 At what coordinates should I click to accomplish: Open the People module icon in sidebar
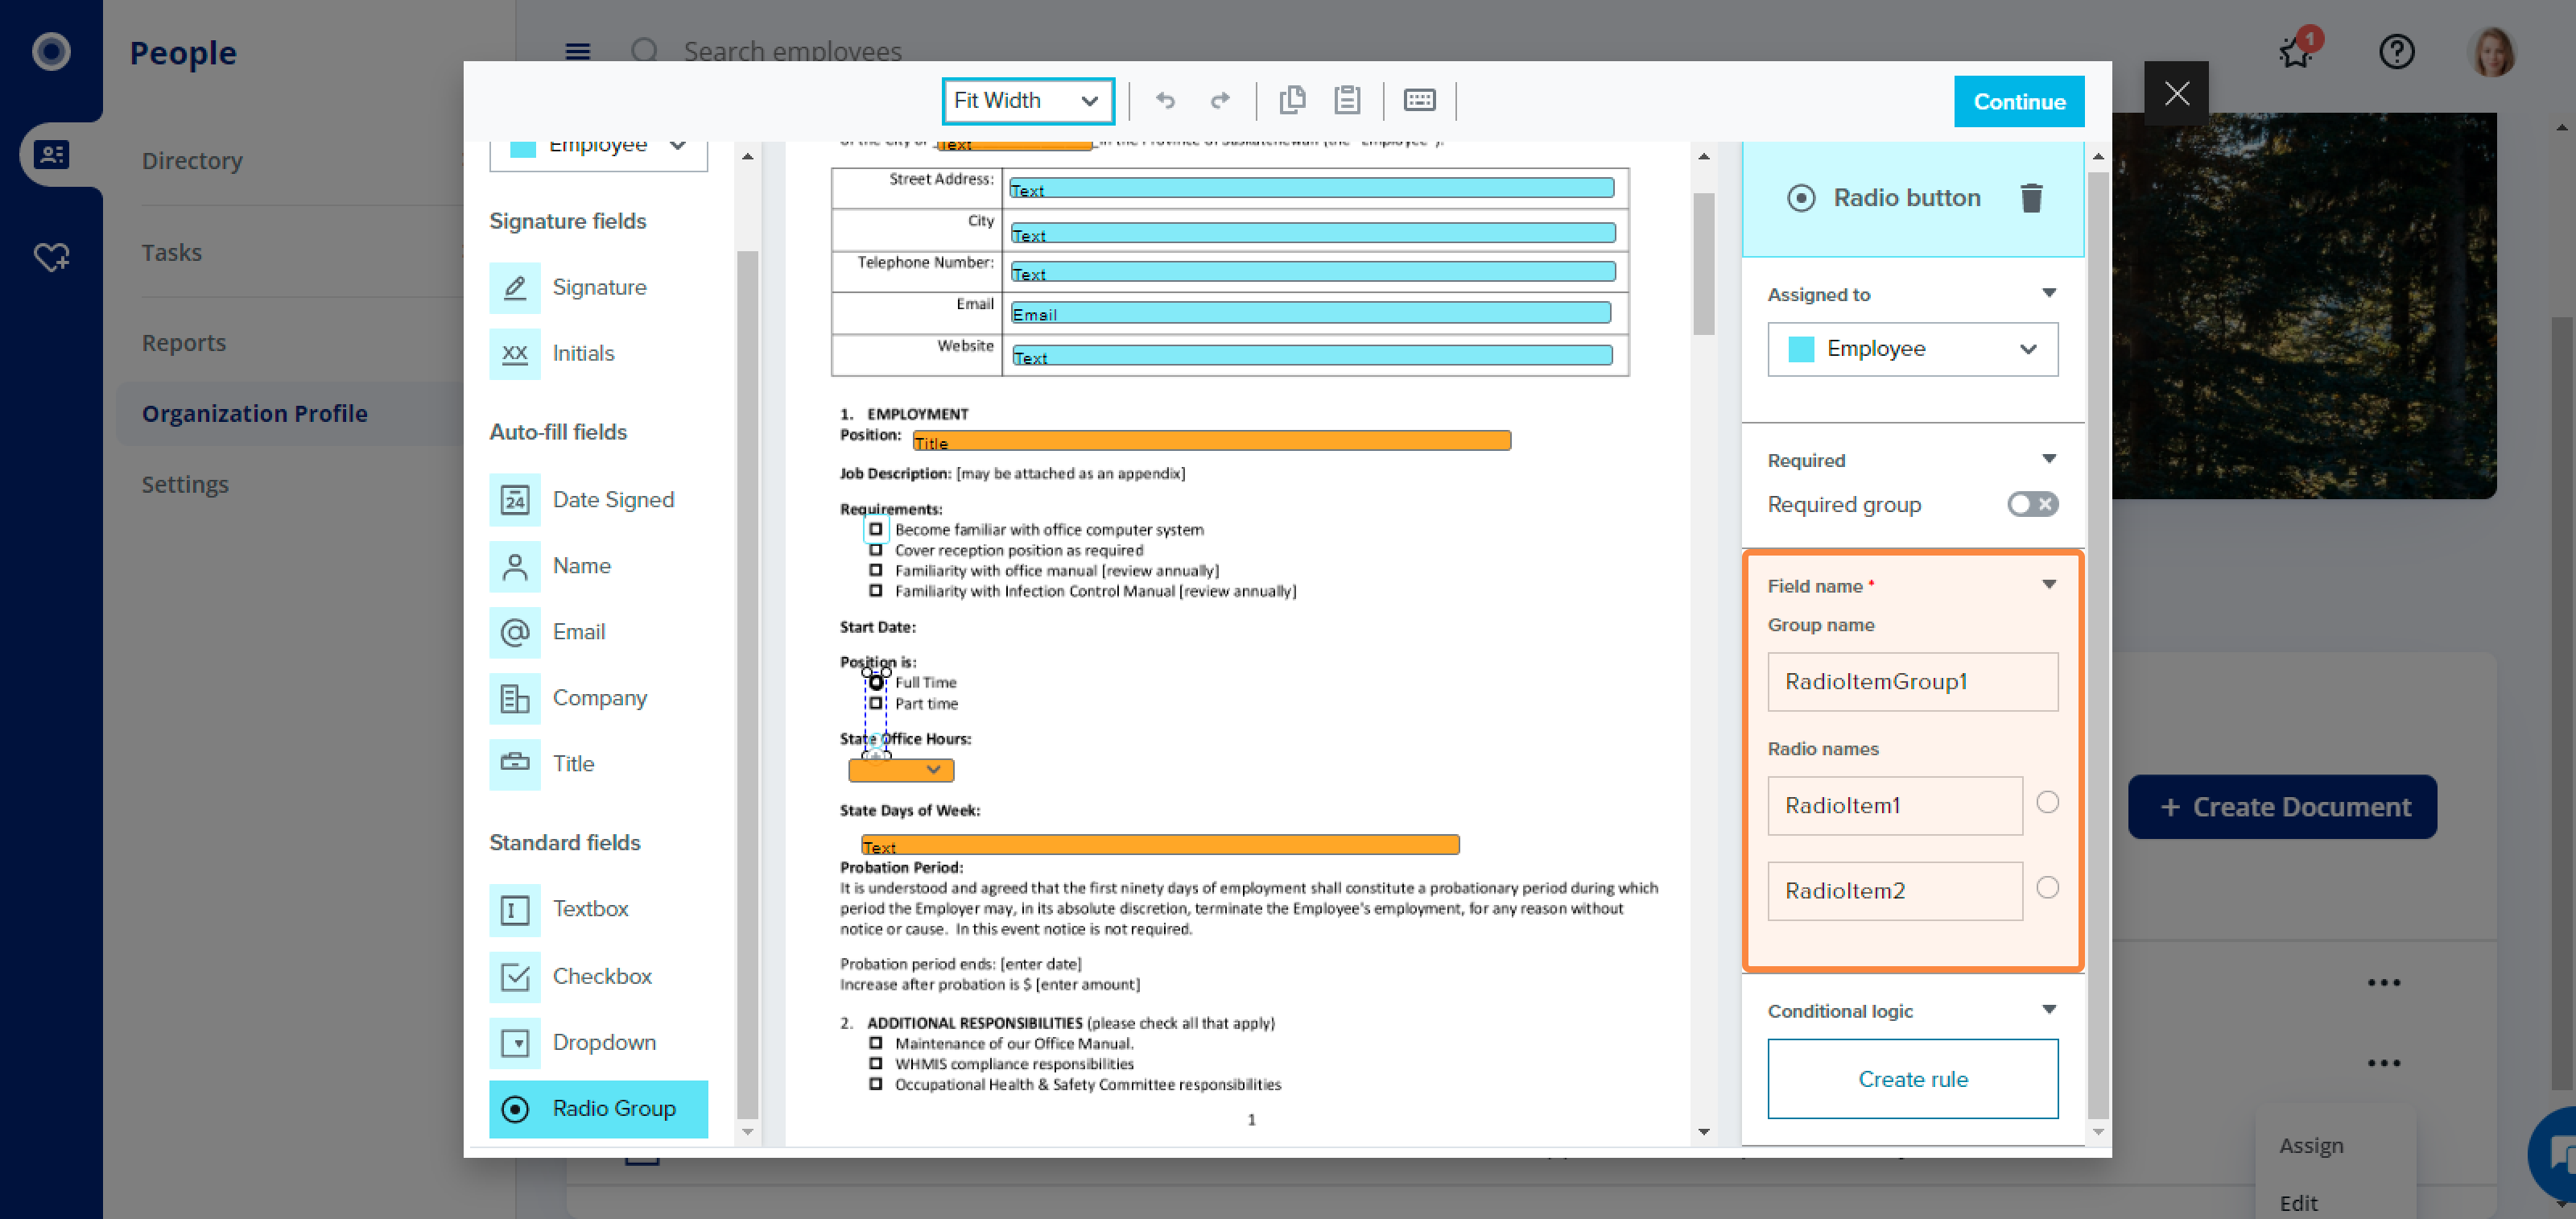[x=52, y=154]
